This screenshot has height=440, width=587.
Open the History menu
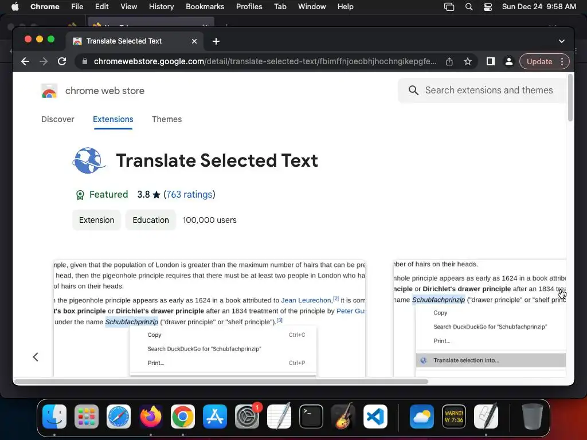(161, 7)
